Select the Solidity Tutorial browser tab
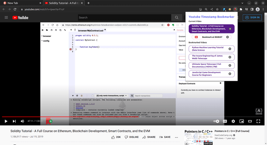 click(x=64, y=3)
